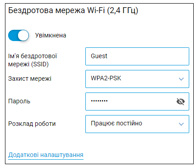
Task: Select the Пароль label text
Action: [x=19, y=101]
